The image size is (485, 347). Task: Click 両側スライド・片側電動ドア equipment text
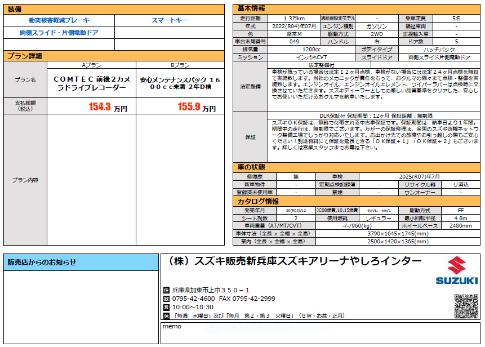[59, 33]
